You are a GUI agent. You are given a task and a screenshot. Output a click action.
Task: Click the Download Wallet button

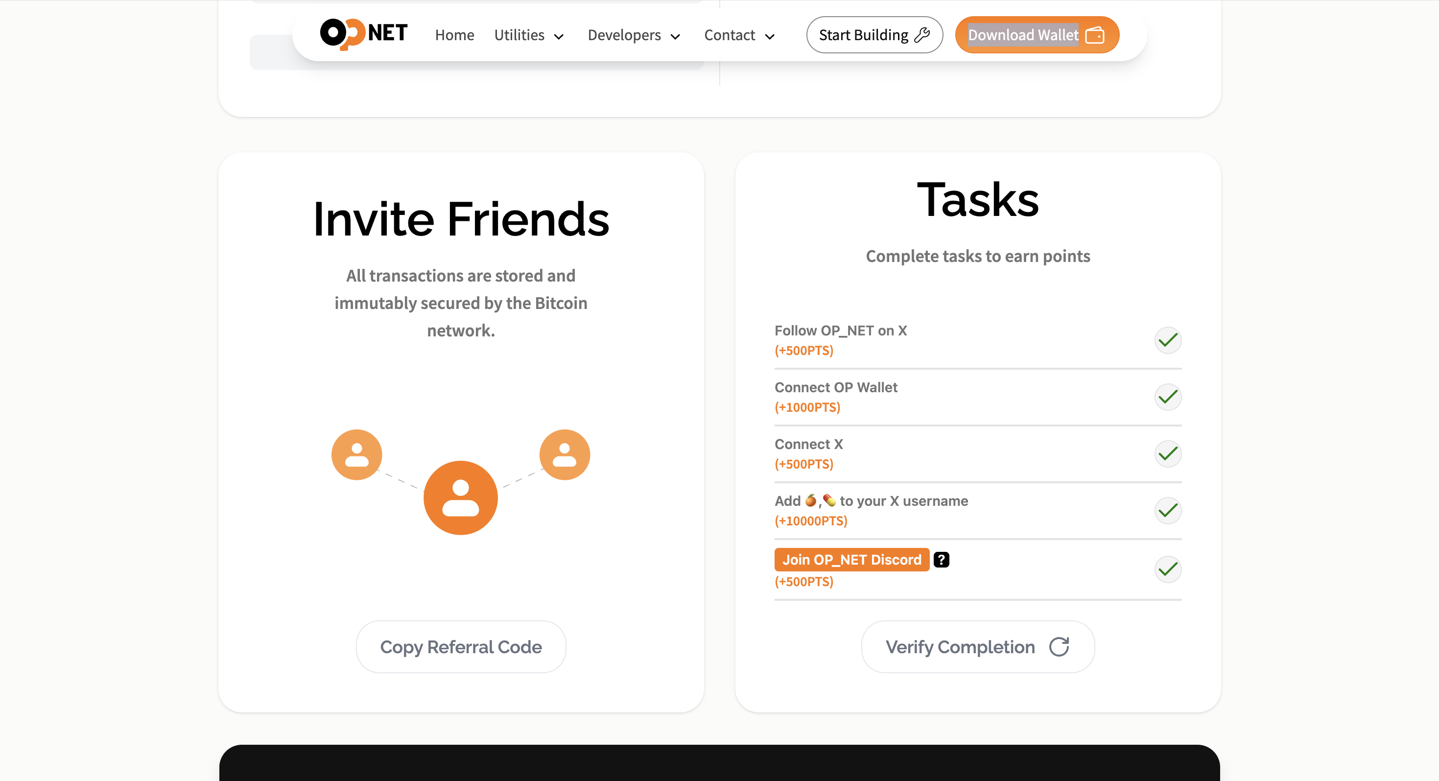pos(1037,35)
